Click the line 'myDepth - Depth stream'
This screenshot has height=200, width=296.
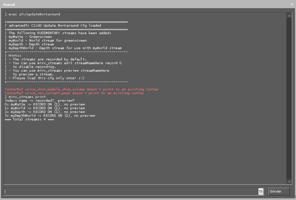pos(31,44)
